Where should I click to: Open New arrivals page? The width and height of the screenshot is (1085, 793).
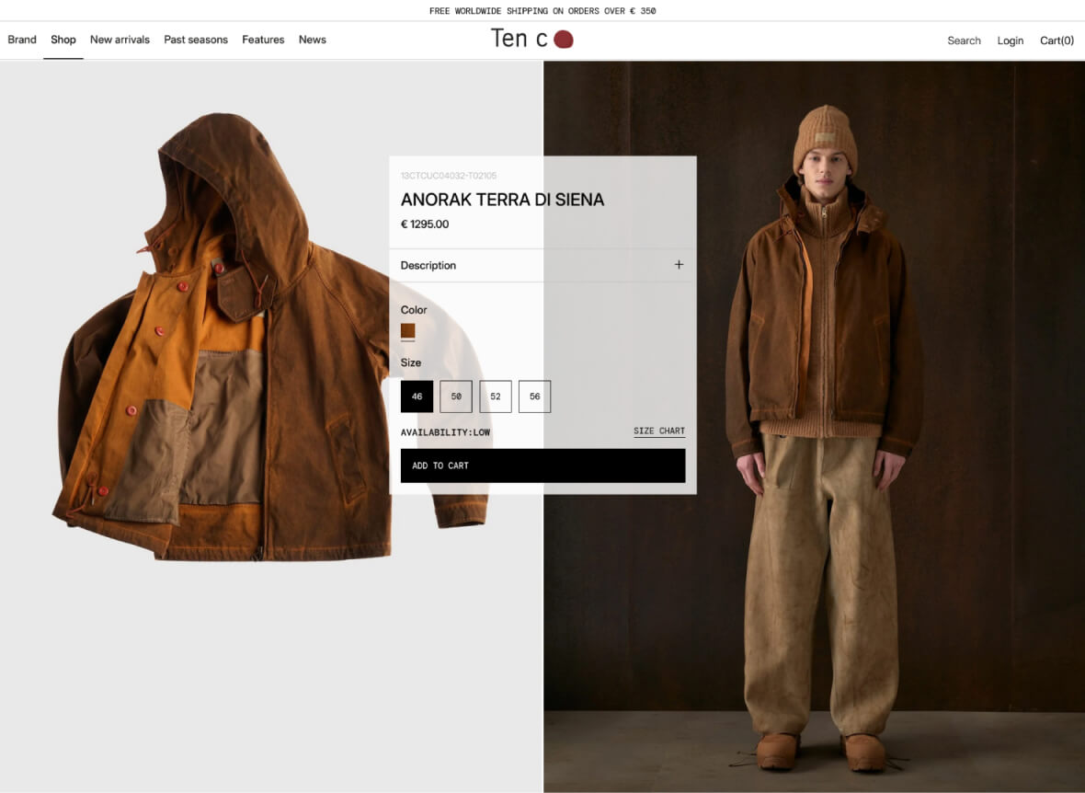[x=120, y=40]
